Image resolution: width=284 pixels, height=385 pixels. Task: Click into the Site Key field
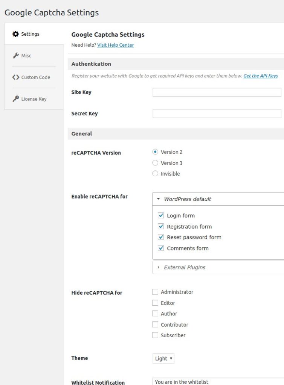click(x=217, y=92)
